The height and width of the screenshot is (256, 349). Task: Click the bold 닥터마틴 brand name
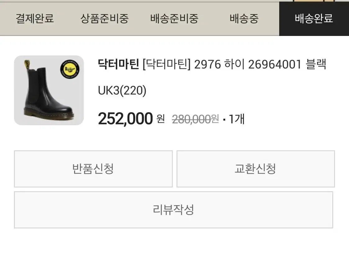[119, 64]
